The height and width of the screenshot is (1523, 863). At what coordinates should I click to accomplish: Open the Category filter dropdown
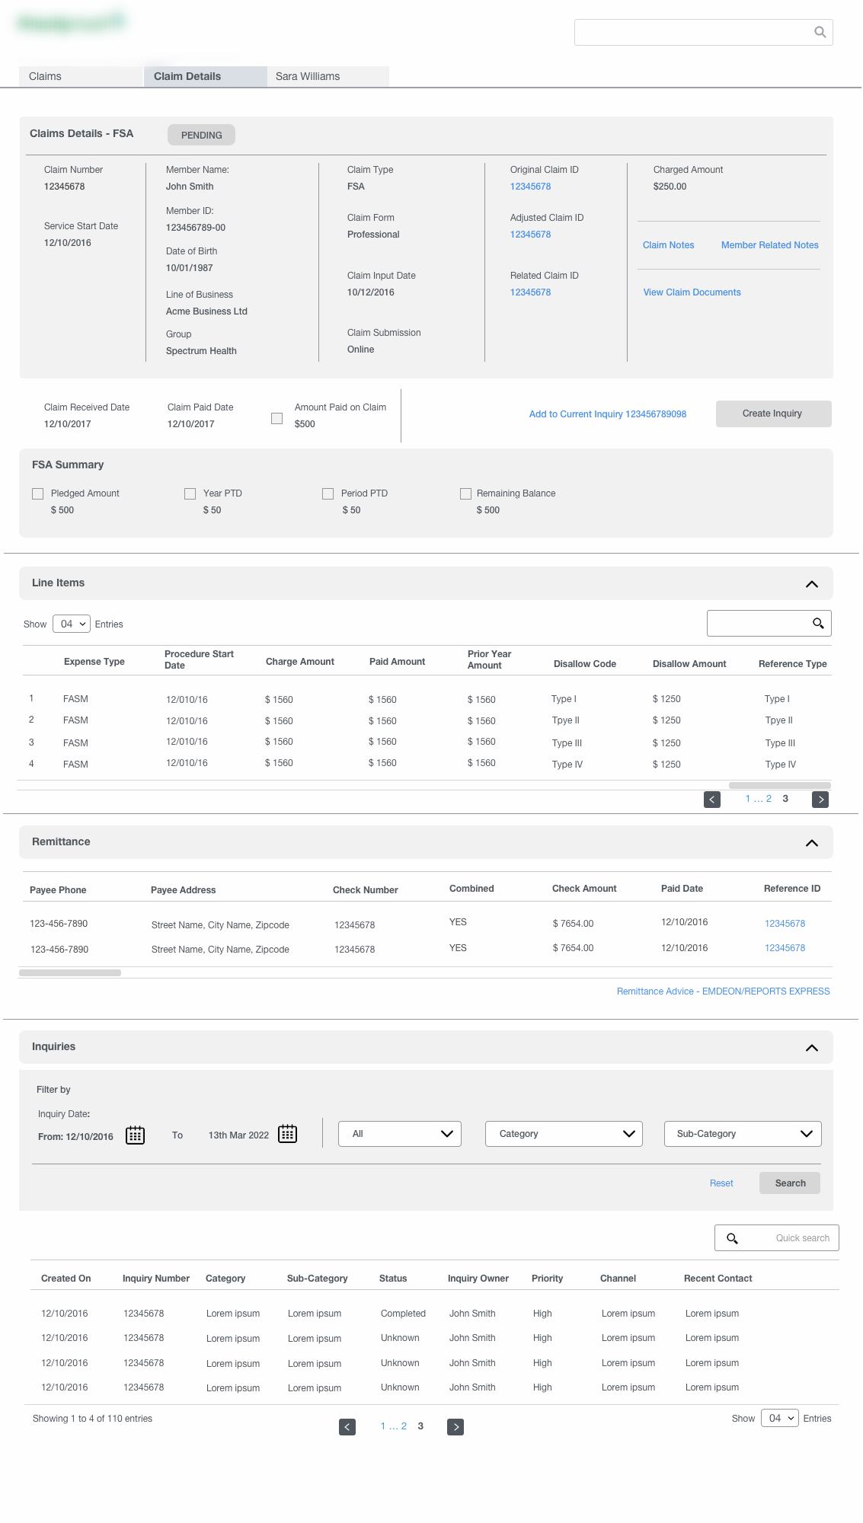[563, 1134]
